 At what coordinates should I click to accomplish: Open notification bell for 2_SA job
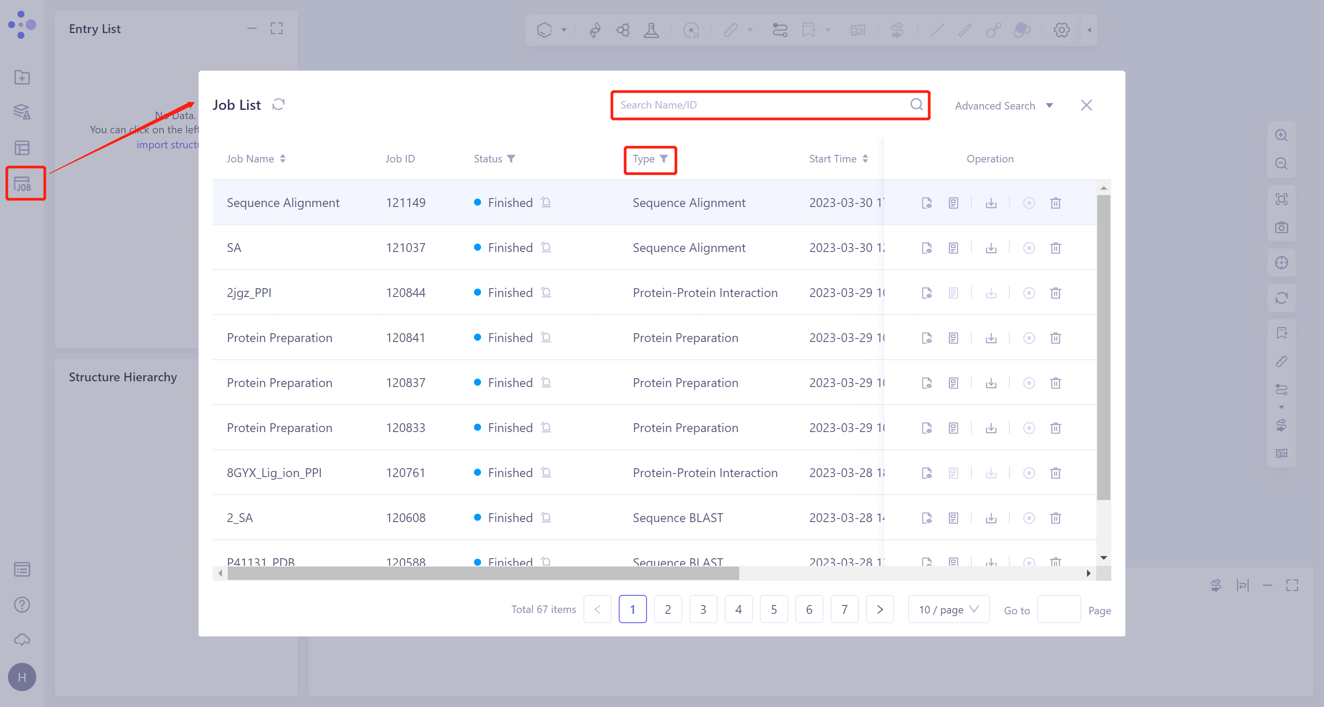coord(546,517)
